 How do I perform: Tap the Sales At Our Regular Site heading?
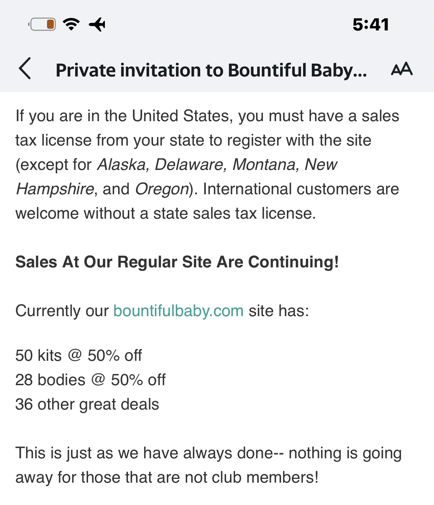coord(177,262)
